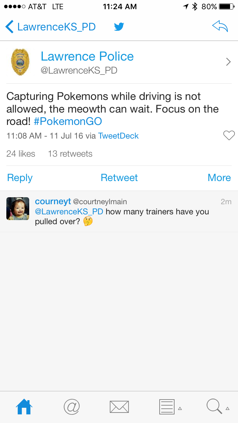Open the Search magnifier tab

(x=214, y=407)
